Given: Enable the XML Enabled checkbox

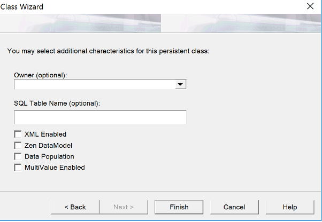Looking at the screenshot, I should pyautogui.click(x=18, y=134).
